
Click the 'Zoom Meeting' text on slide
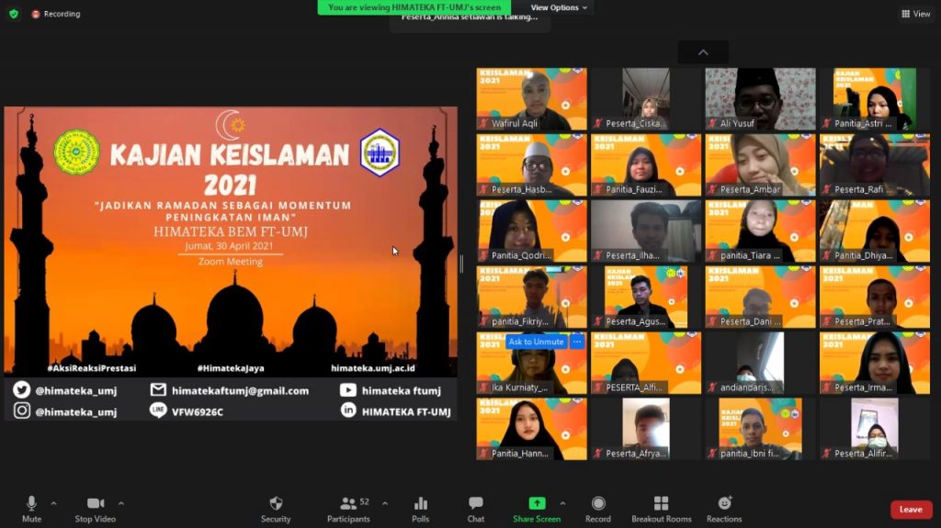click(x=231, y=262)
